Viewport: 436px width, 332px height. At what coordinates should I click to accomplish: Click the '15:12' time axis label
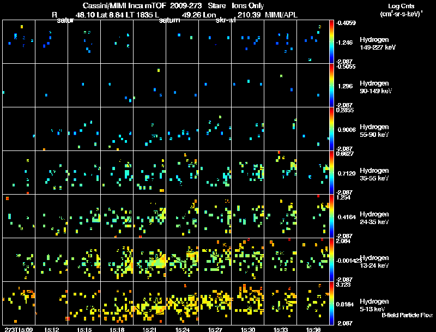click(51, 329)
